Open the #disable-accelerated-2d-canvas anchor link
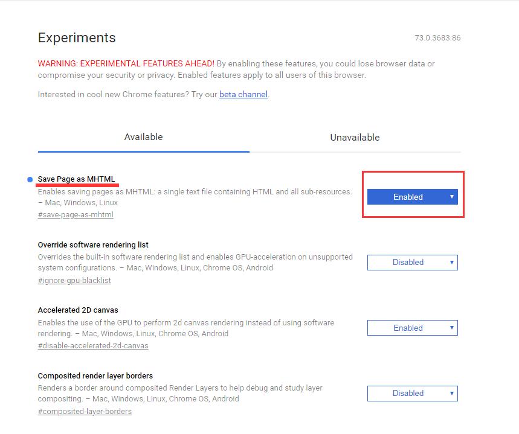This screenshot has width=519, height=434. 93,346
